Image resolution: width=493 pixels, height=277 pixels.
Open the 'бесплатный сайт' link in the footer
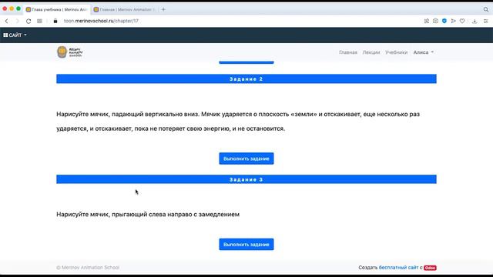click(398, 268)
